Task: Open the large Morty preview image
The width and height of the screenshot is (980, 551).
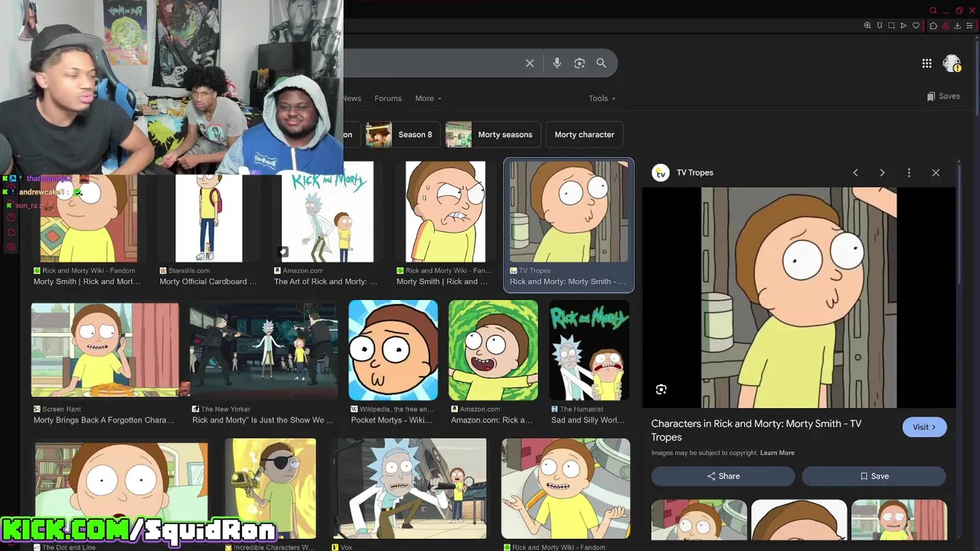Action: [x=799, y=298]
